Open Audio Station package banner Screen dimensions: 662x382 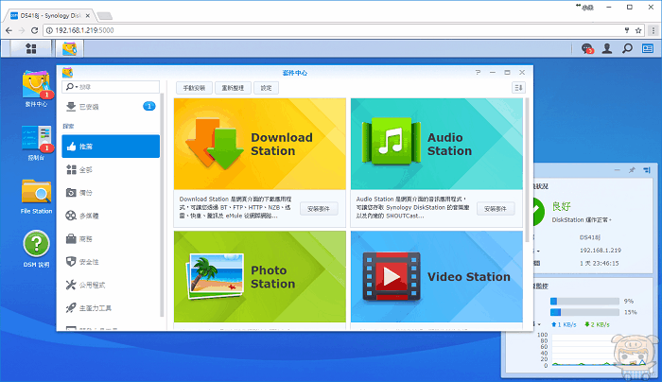click(437, 144)
